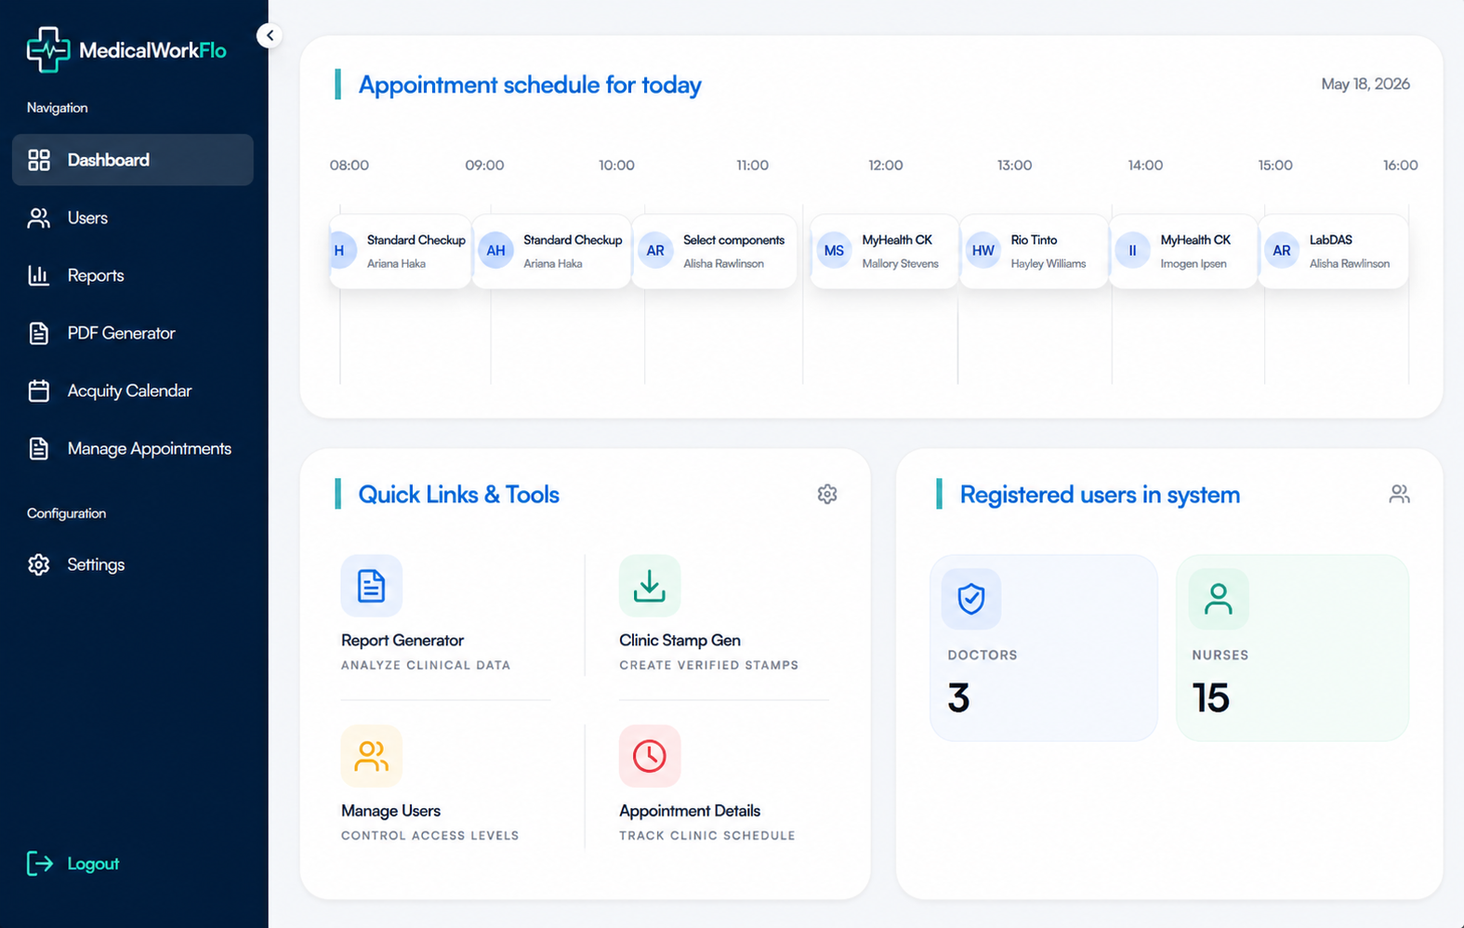Click the Dashboard grid icon
1464x928 pixels.
click(x=39, y=160)
